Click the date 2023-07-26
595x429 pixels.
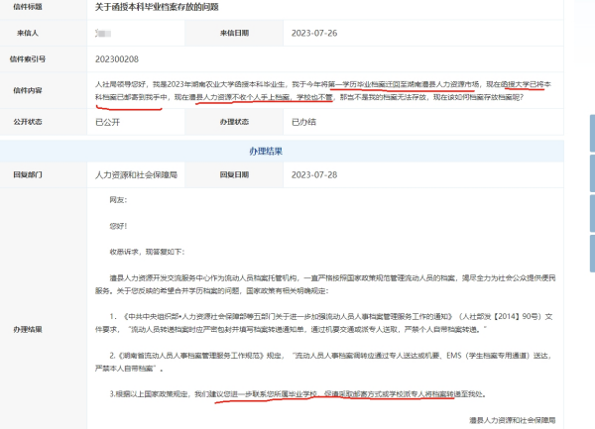point(314,34)
